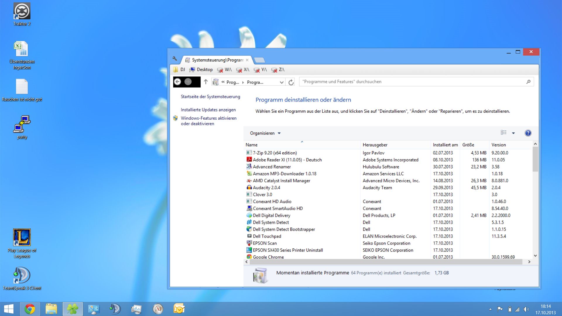Open the Organisieren dropdown menu

click(x=265, y=133)
